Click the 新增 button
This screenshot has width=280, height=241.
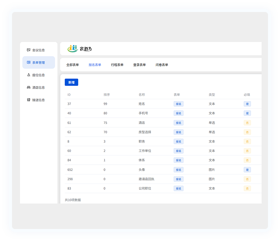pyautogui.click(x=71, y=82)
